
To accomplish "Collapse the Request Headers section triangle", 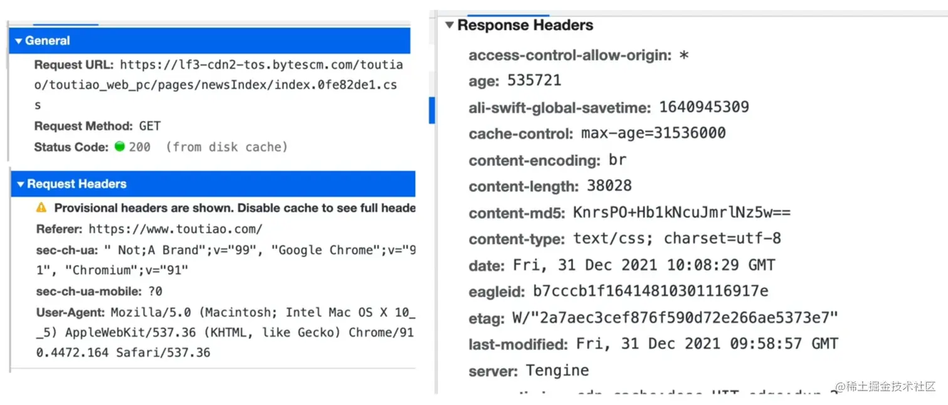I will [21, 185].
